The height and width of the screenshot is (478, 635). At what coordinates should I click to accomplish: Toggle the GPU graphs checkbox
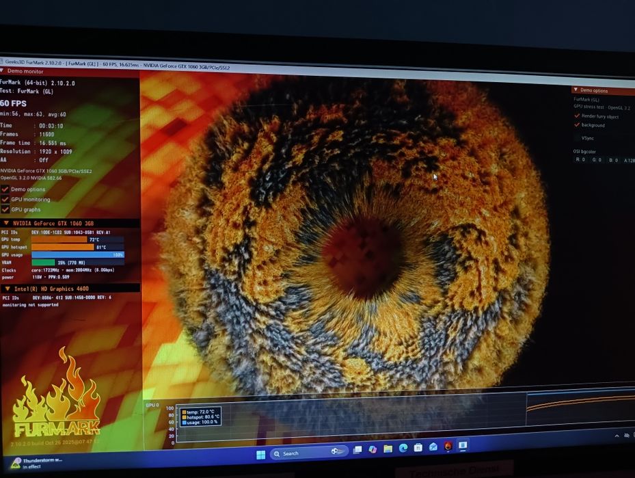coord(5,209)
